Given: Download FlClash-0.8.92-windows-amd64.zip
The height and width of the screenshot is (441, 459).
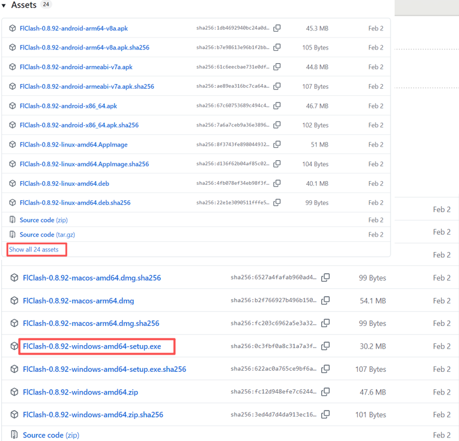Looking at the screenshot, I should pos(80,392).
